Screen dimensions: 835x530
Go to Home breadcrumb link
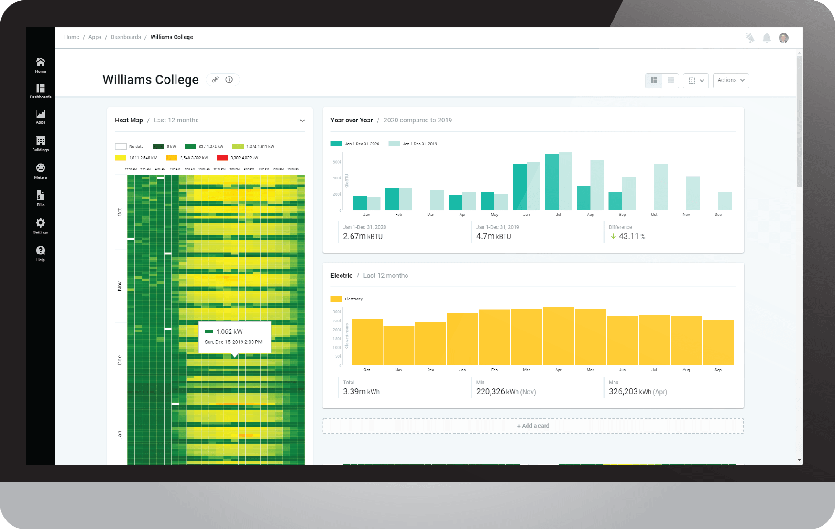[72, 37]
